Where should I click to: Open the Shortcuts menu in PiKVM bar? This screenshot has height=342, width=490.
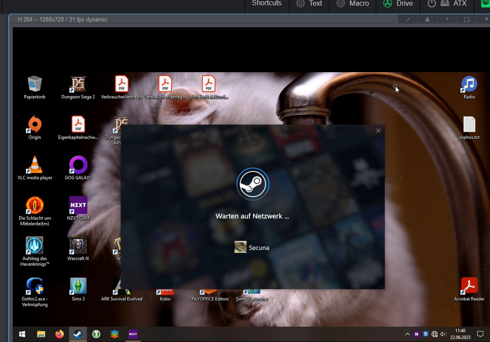click(266, 3)
